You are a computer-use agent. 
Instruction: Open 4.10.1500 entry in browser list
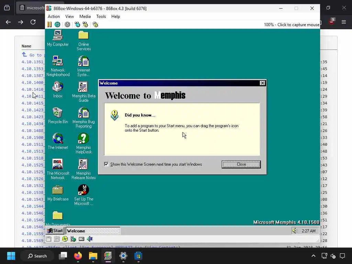coord(33,137)
